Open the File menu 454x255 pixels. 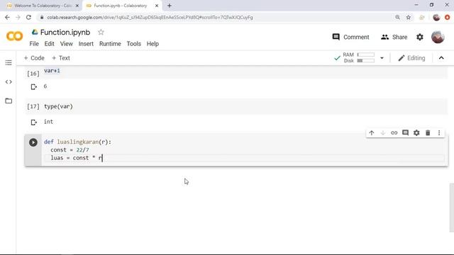(x=34, y=44)
